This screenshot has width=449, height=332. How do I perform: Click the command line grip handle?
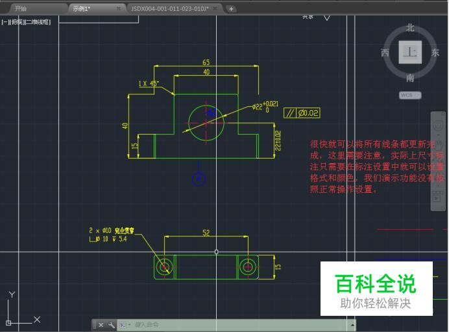(95, 325)
